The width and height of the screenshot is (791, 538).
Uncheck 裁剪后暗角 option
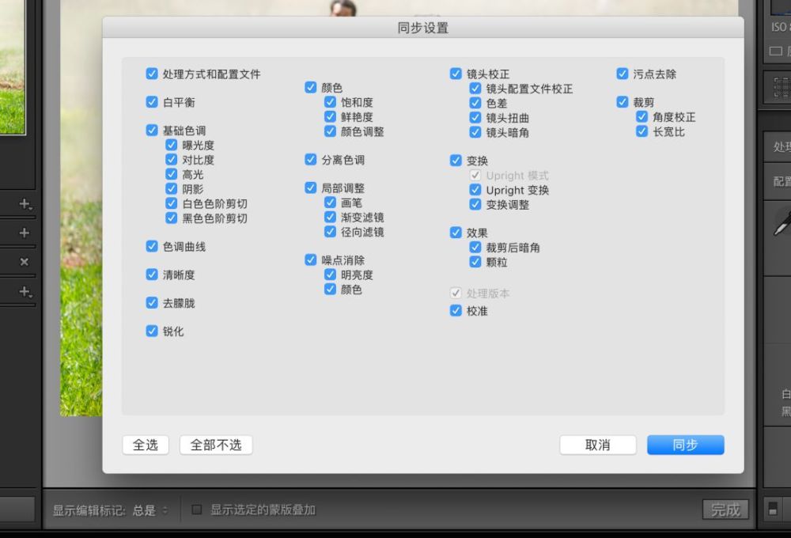click(475, 248)
